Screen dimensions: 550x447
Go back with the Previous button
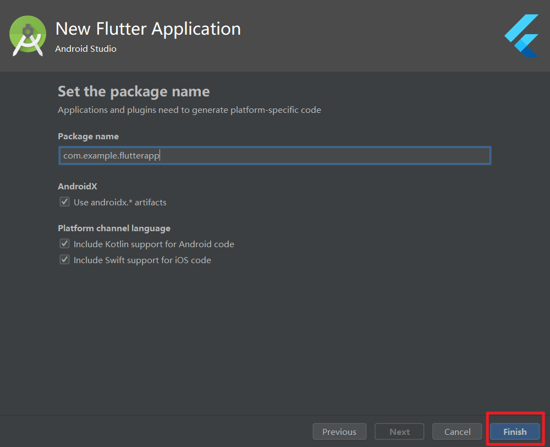[x=339, y=432]
